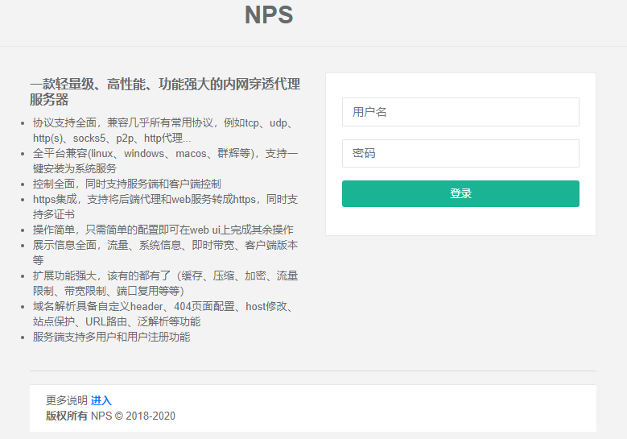Viewport: 627px width, 439px height.
Task: Select the bullet starting with 操作简单
Action: coord(163,230)
